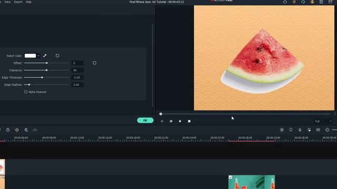Viewport: 337px width, 189px height.
Task: Reset the Select Color setting
Action: click(x=57, y=56)
